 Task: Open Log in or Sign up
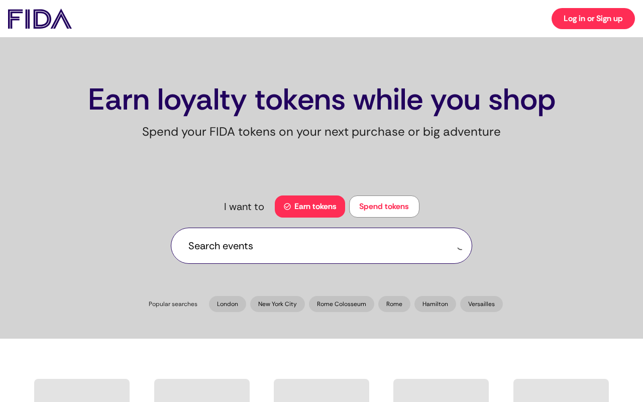593,19
